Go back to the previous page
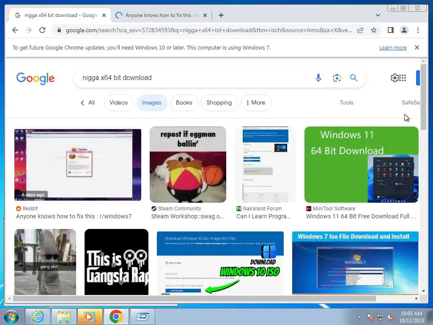This screenshot has width=433, height=325. [x=15, y=30]
